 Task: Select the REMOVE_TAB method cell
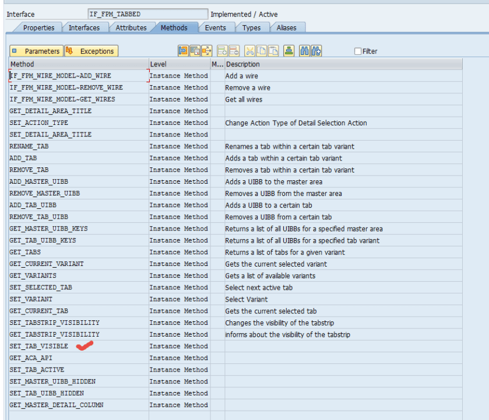coord(79,170)
